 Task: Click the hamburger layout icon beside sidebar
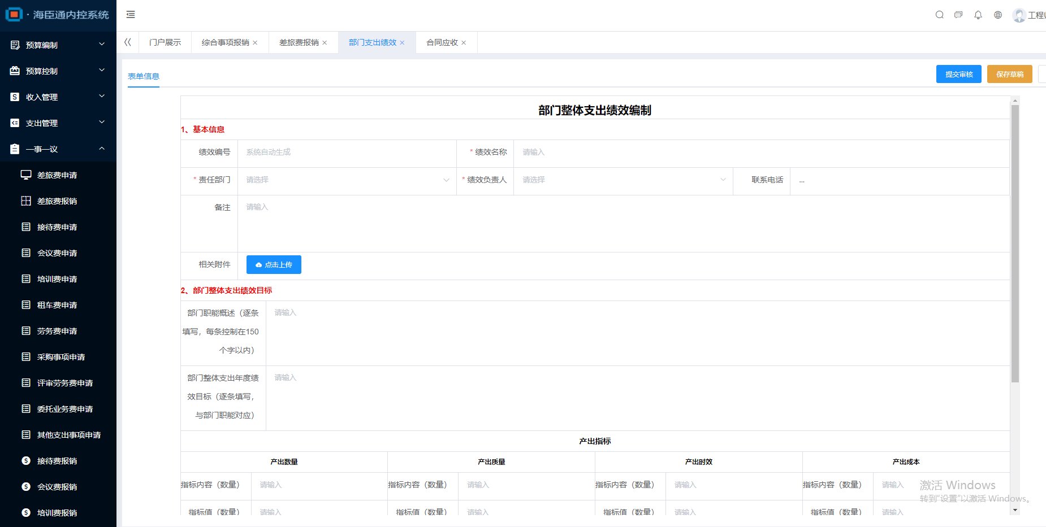131,15
